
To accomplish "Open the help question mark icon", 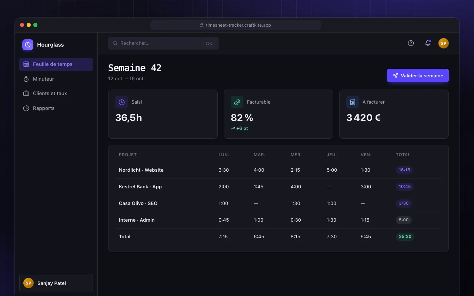I will pyautogui.click(x=411, y=43).
